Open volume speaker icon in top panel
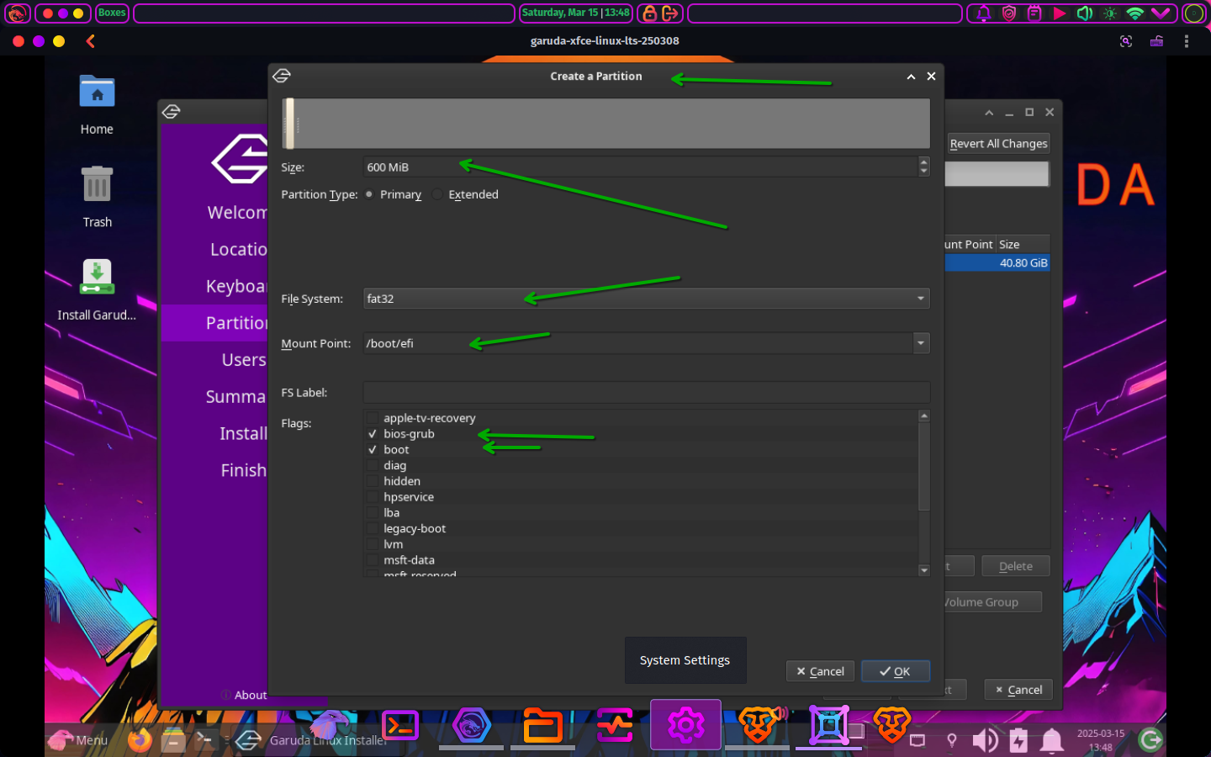This screenshot has width=1211, height=757. 1085,13
